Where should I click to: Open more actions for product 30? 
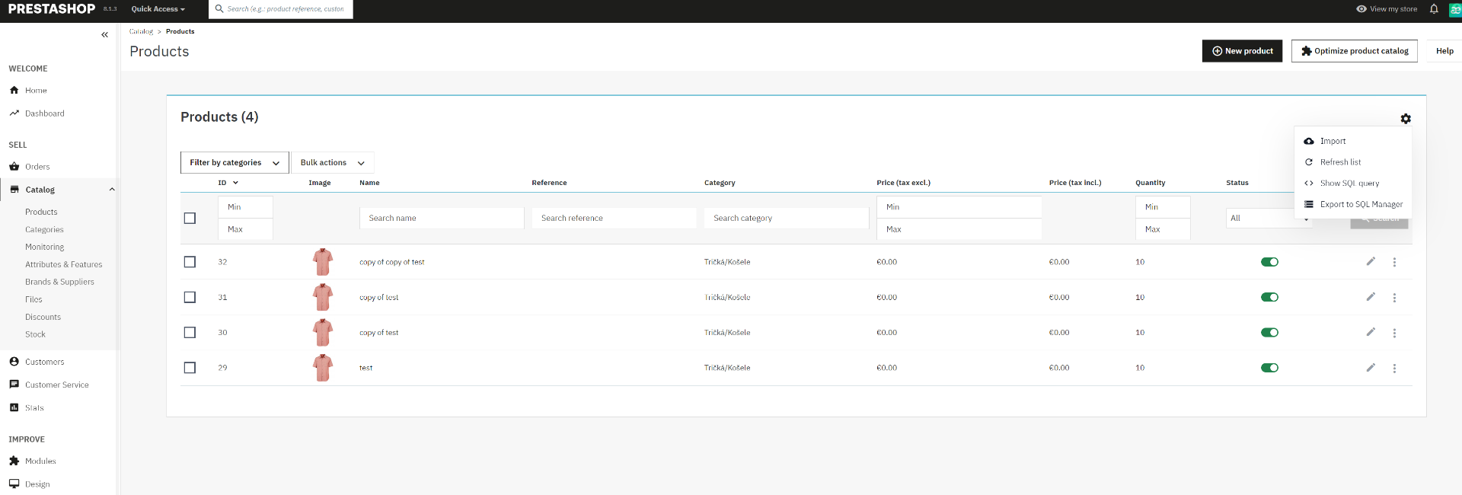[1394, 333]
